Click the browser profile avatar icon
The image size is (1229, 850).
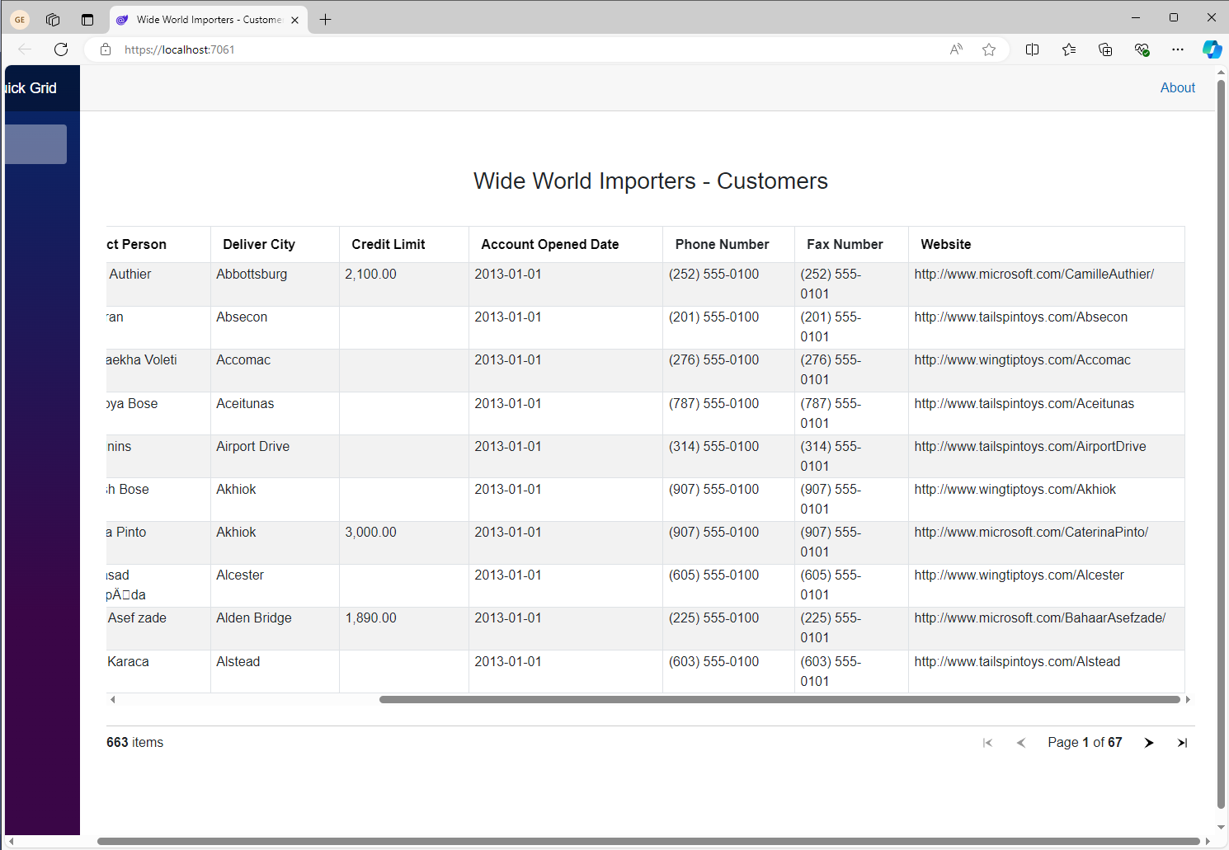20,20
